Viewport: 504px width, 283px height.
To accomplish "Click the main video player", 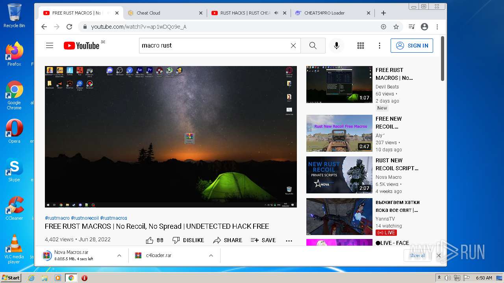I will (x=171, y=137).
